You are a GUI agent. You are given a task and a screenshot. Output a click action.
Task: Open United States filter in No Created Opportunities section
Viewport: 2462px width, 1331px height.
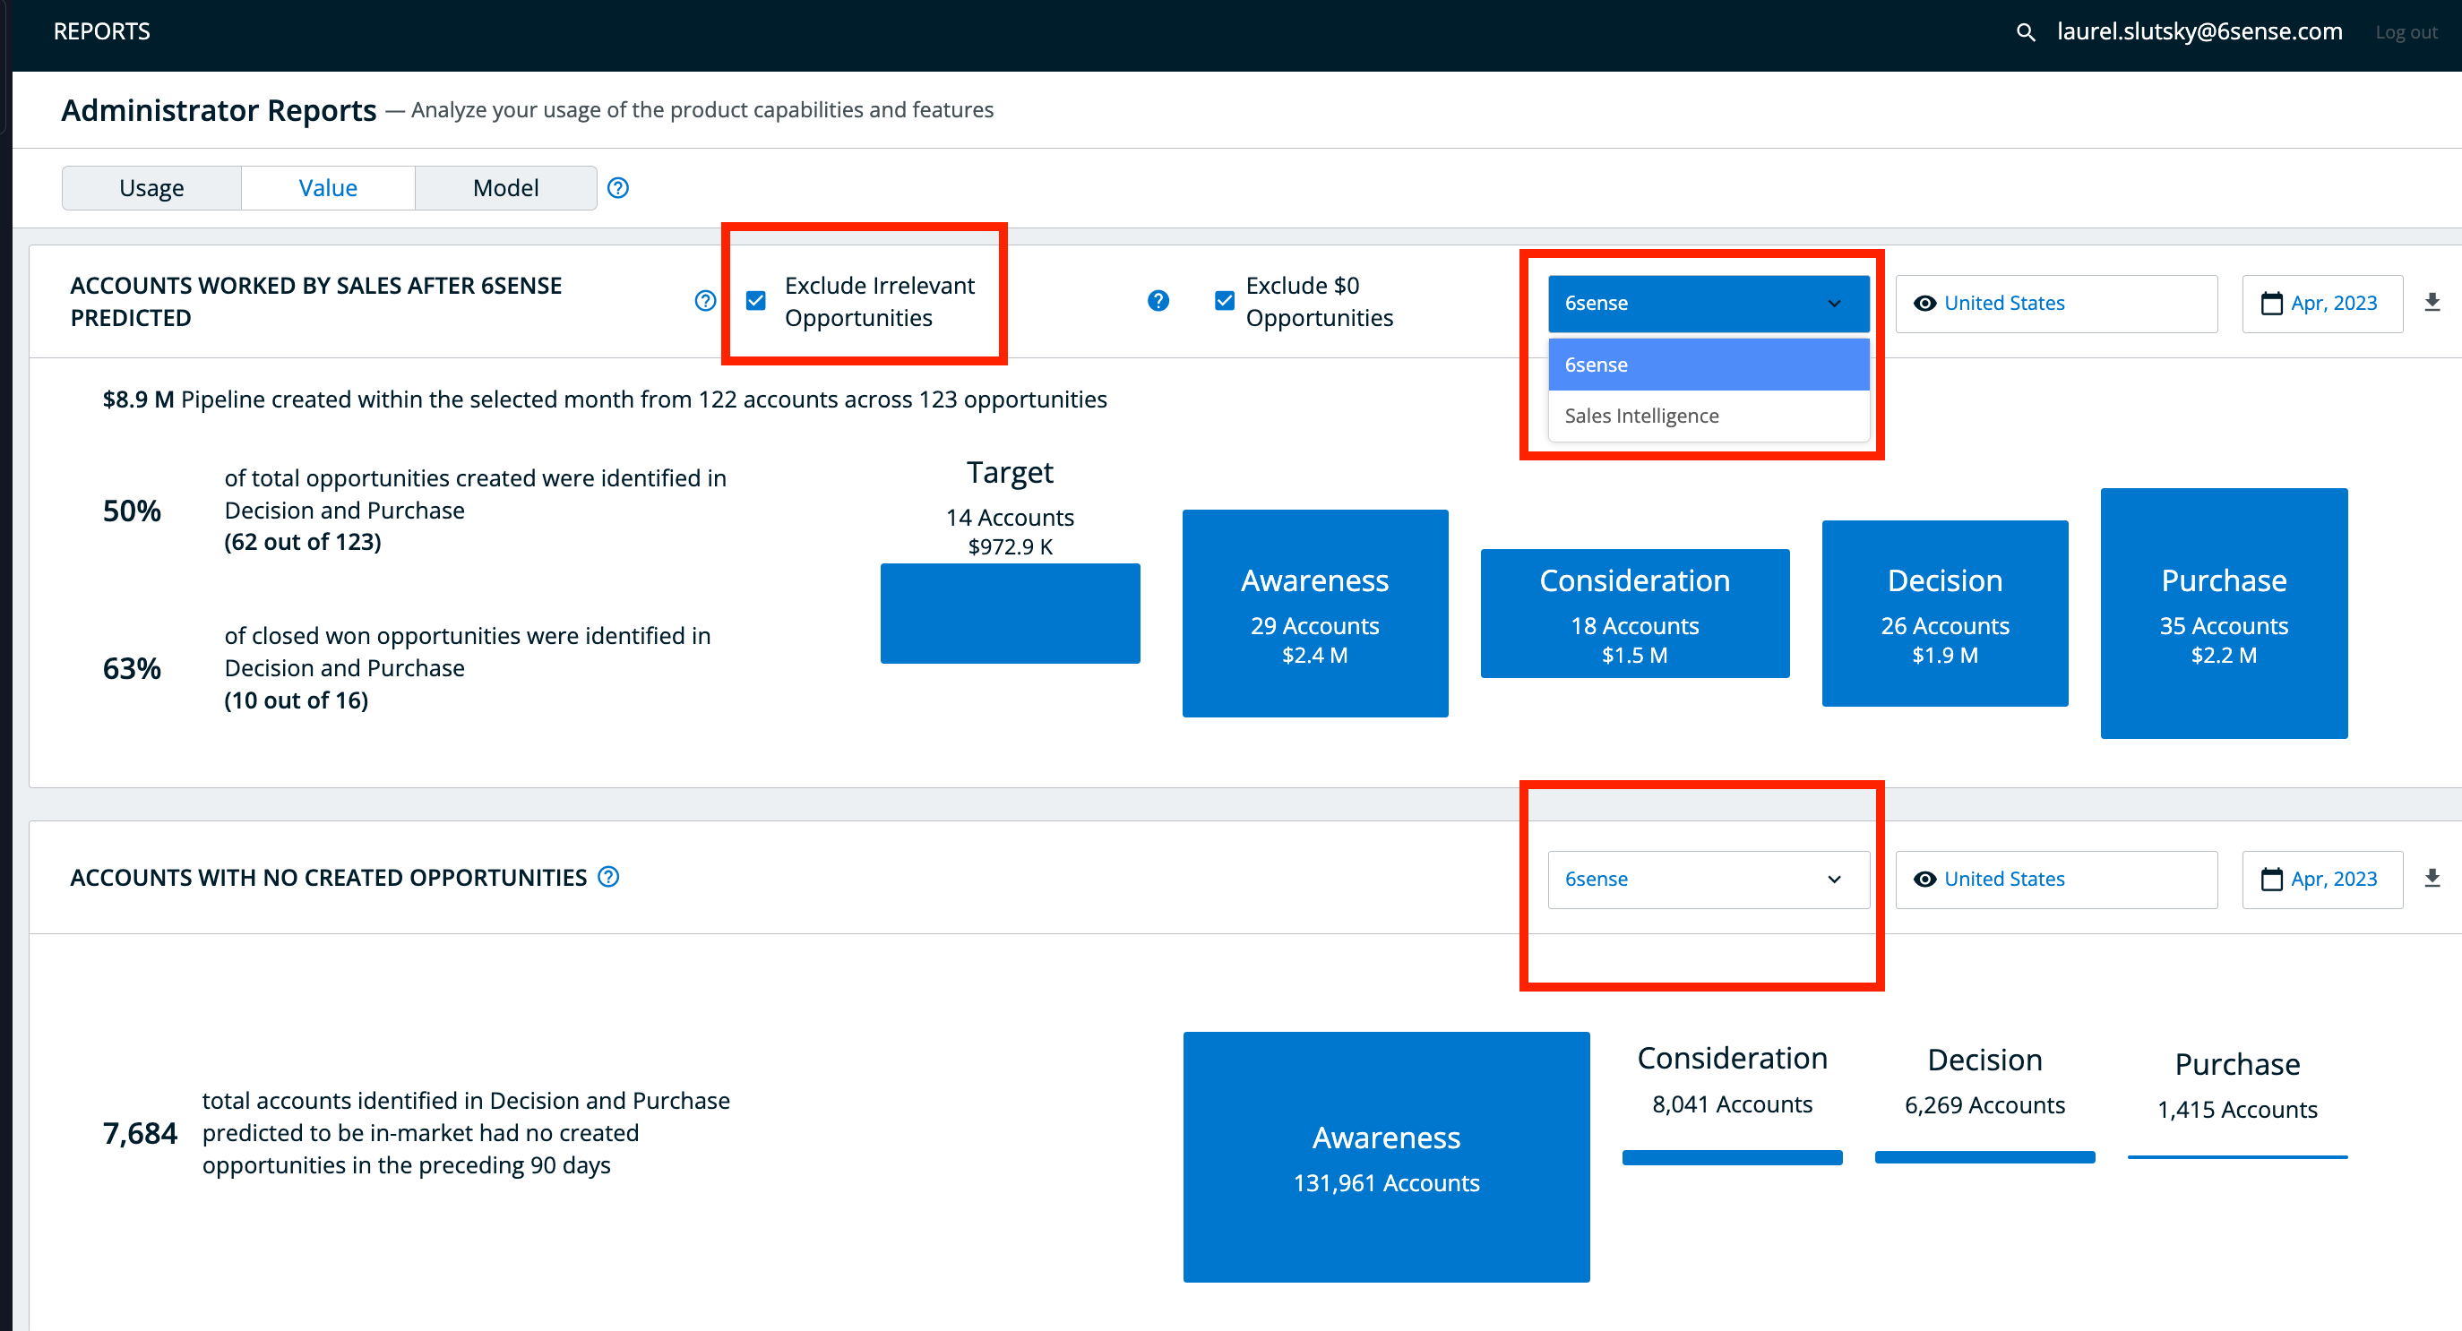[x=2057, y=879]
